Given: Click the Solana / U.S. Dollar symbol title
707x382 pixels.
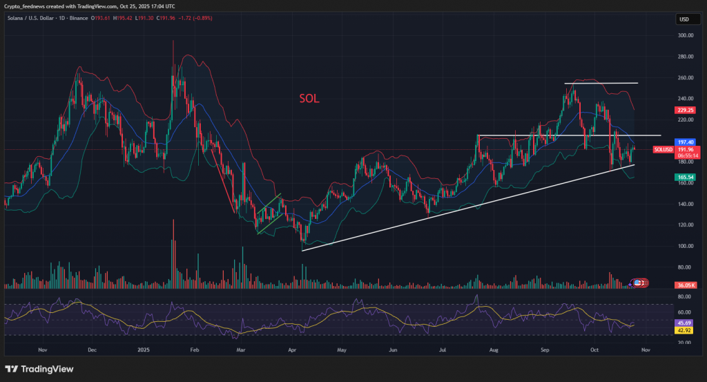Looking at the screenshot, I should coord(31,18).
